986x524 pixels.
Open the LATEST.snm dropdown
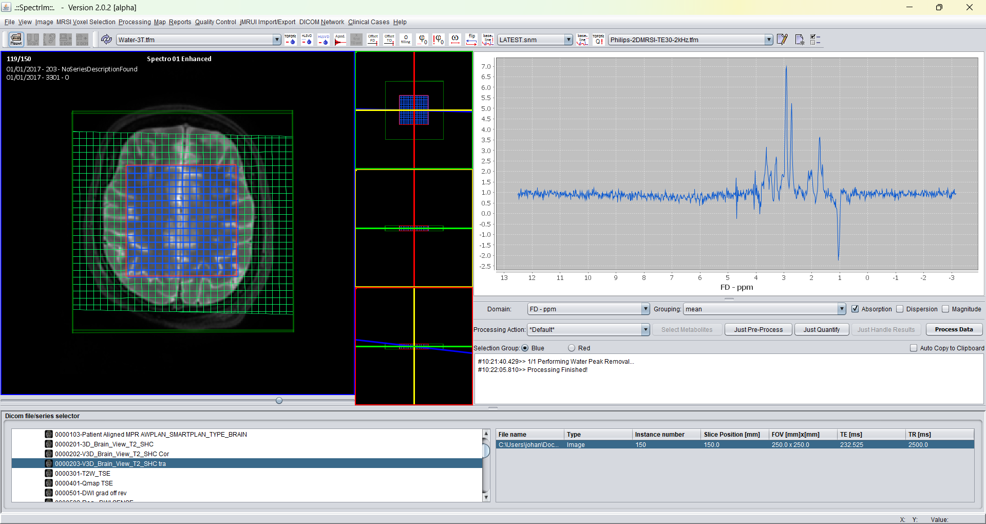click(568, 40)
